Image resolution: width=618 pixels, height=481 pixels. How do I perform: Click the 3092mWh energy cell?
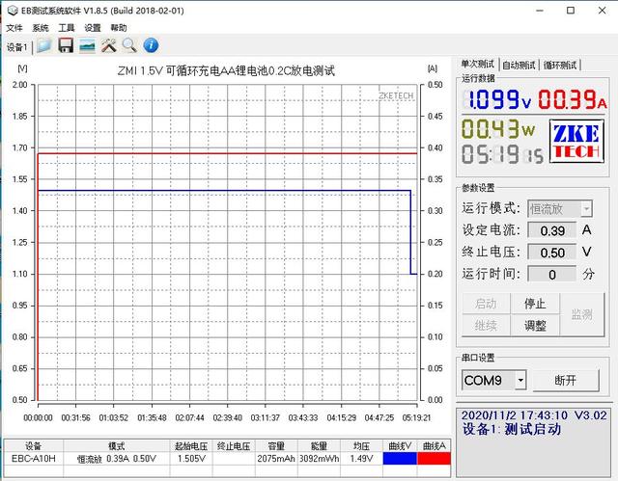pyautogui.click(x=319, y=459)
